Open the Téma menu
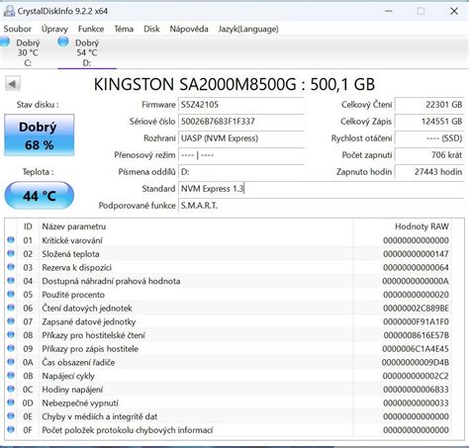Screen dimensions: 469x448 [x=124, y=29]
